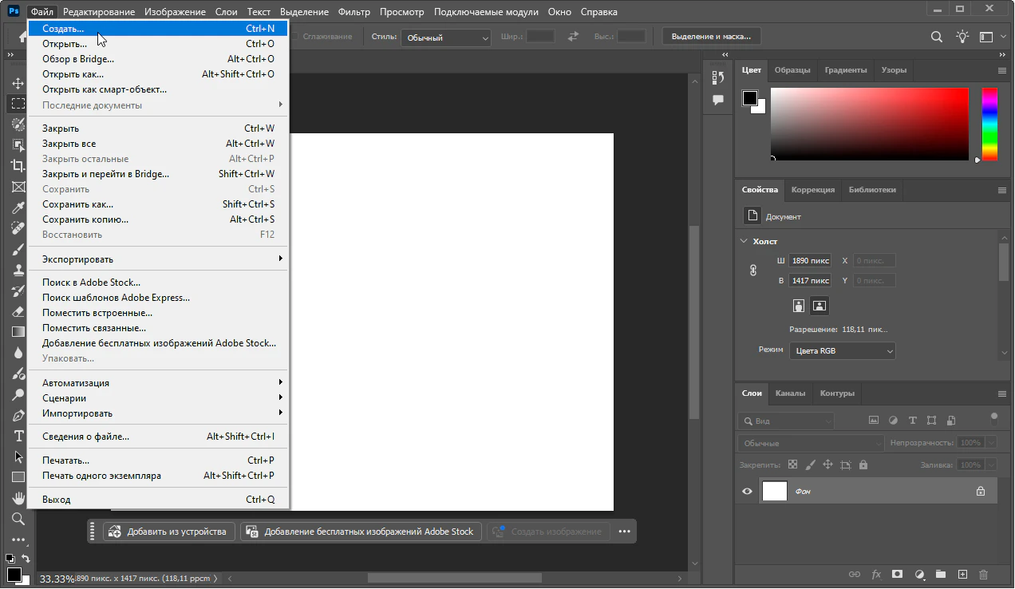Viewport: 1015px width, 589px height.
Task: Click the rainbow hue slider strip
Action: (x=989, y=124)
